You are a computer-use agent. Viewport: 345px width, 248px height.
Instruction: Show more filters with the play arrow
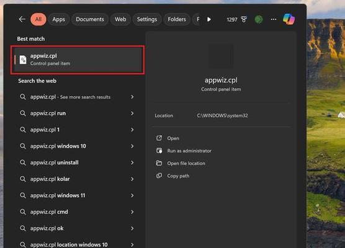click(x=209, y=20)
